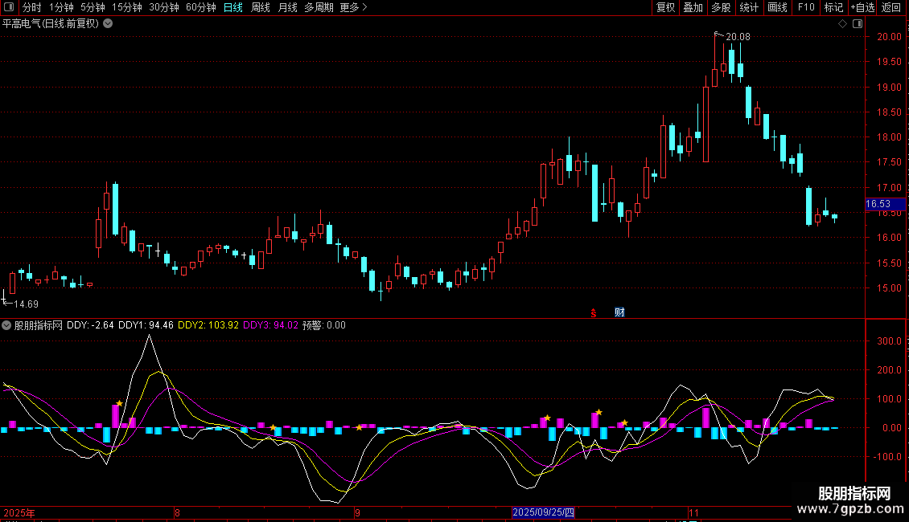This screenshot has height=522, width=909.
Task: Switch to 月线 monthly chart
Action: [x=287, y=7]
